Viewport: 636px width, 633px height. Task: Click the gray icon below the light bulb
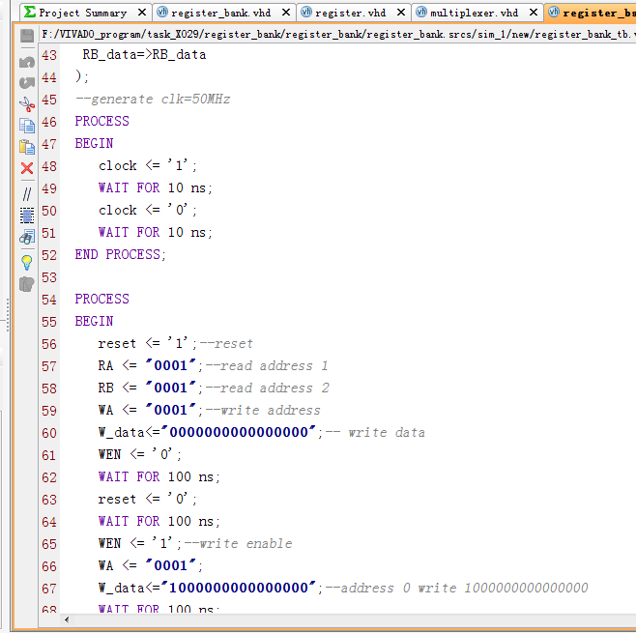pyautogui.click(x=27, y=284)
